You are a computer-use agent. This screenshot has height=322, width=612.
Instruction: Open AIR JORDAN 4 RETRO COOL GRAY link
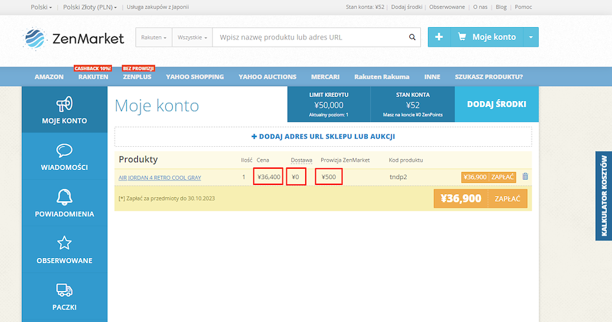pyautogui.click(x=159, y=178)
